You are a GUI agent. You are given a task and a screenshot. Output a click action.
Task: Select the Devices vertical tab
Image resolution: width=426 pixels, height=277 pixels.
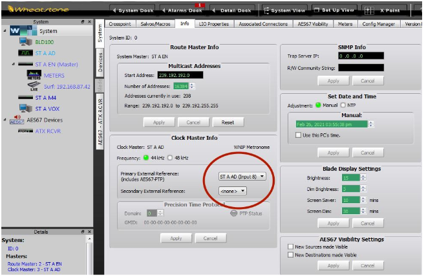(x=100, y=63)
